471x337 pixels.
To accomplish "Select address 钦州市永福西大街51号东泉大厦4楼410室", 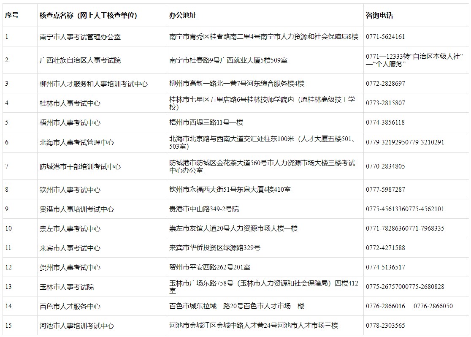I will 230,190.
